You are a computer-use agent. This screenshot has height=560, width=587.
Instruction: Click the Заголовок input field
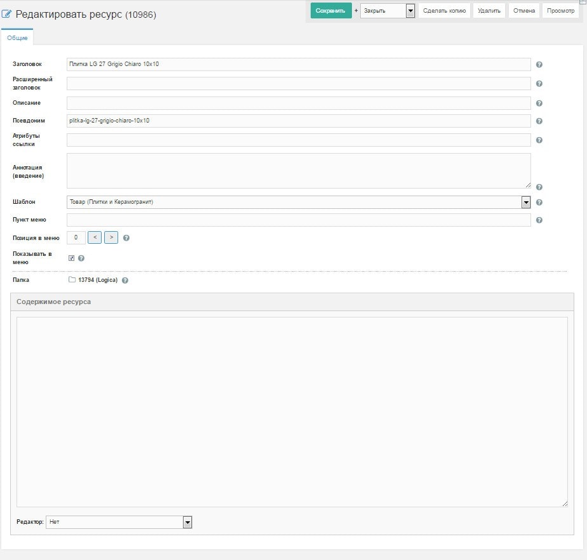click(x=299, y=64)
